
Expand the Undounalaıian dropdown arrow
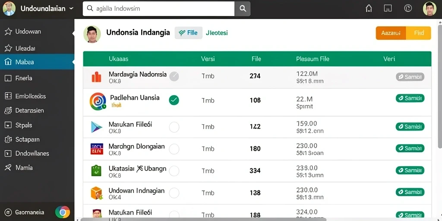click(71, 9)
